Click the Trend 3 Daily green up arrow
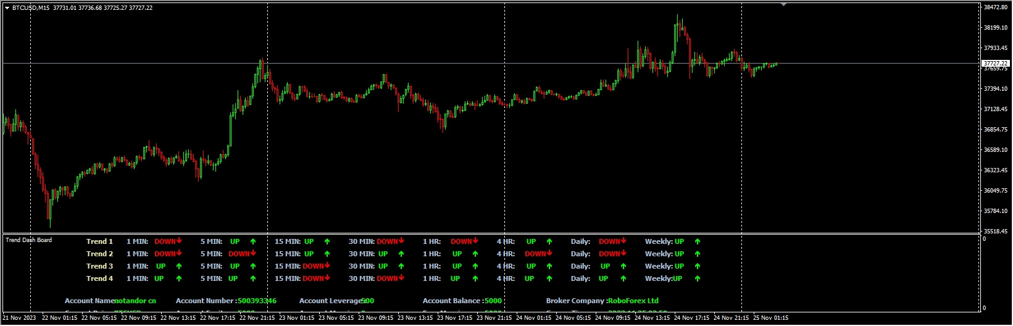 point(623,266)
